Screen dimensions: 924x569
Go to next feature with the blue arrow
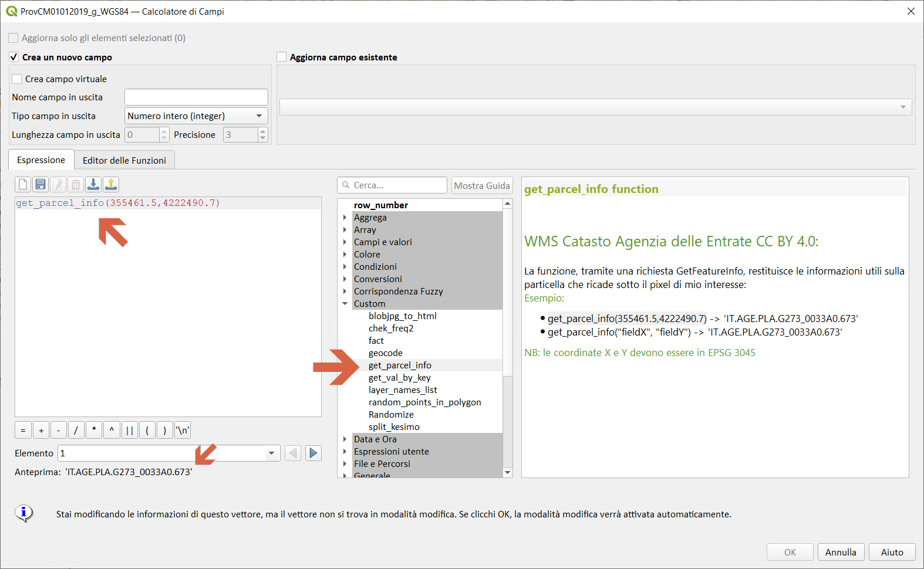point(313,453)
